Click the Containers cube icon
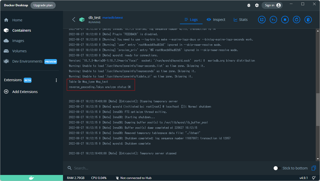 click(6, 30)
